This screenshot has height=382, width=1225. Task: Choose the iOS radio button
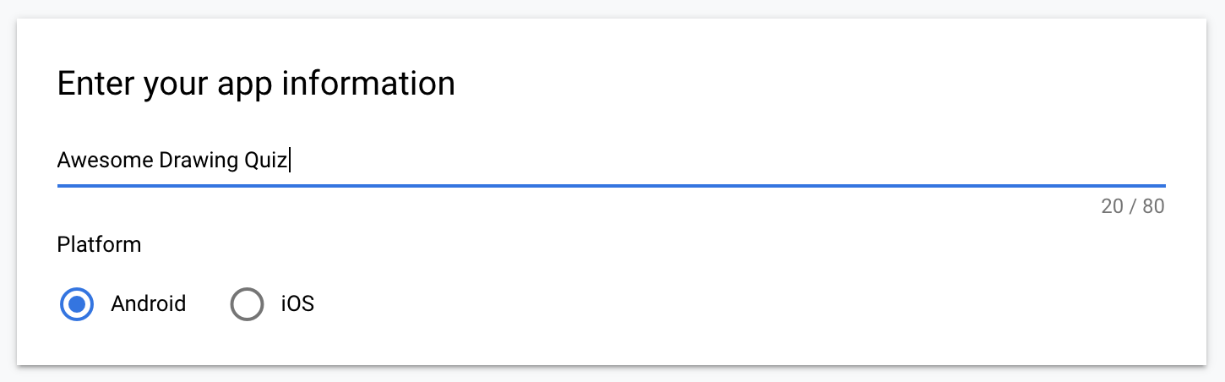[x=247, y=304]
